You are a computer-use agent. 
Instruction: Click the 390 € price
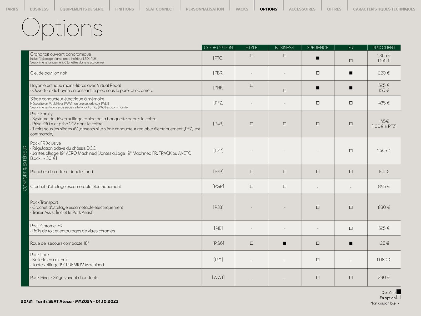click(384, 277)
